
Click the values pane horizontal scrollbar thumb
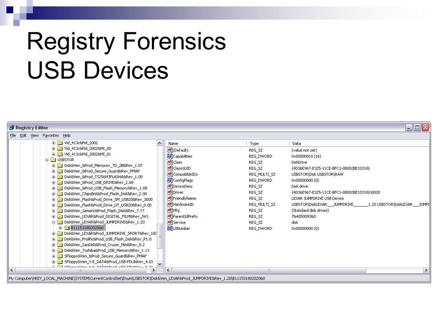click(269, 270)
